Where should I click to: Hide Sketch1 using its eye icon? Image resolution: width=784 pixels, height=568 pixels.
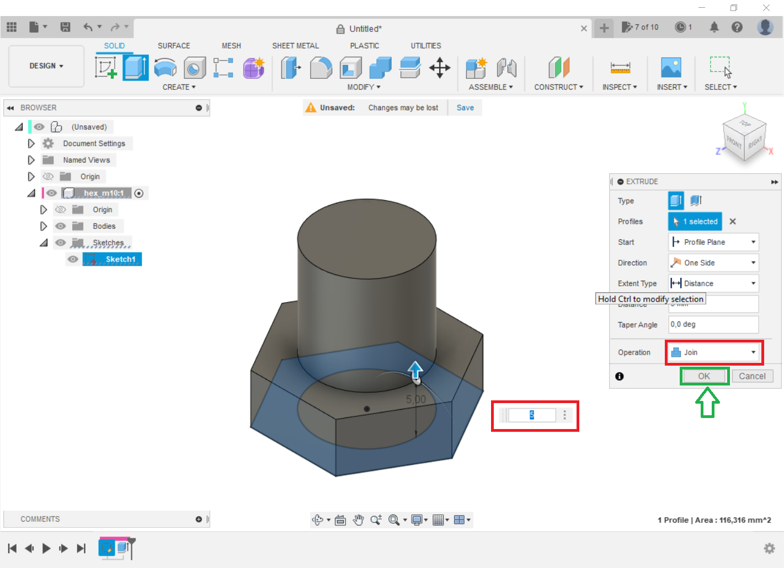click(x=73, y=259)
